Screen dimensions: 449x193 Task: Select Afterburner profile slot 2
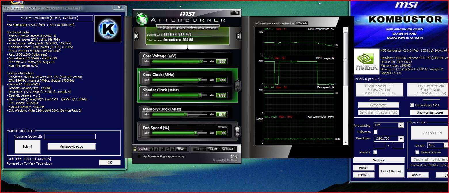[157, 149]
